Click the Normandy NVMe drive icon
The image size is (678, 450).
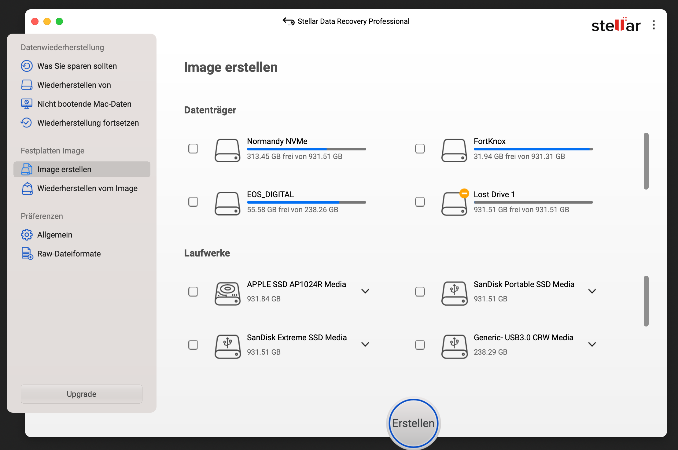click(227, 150)
